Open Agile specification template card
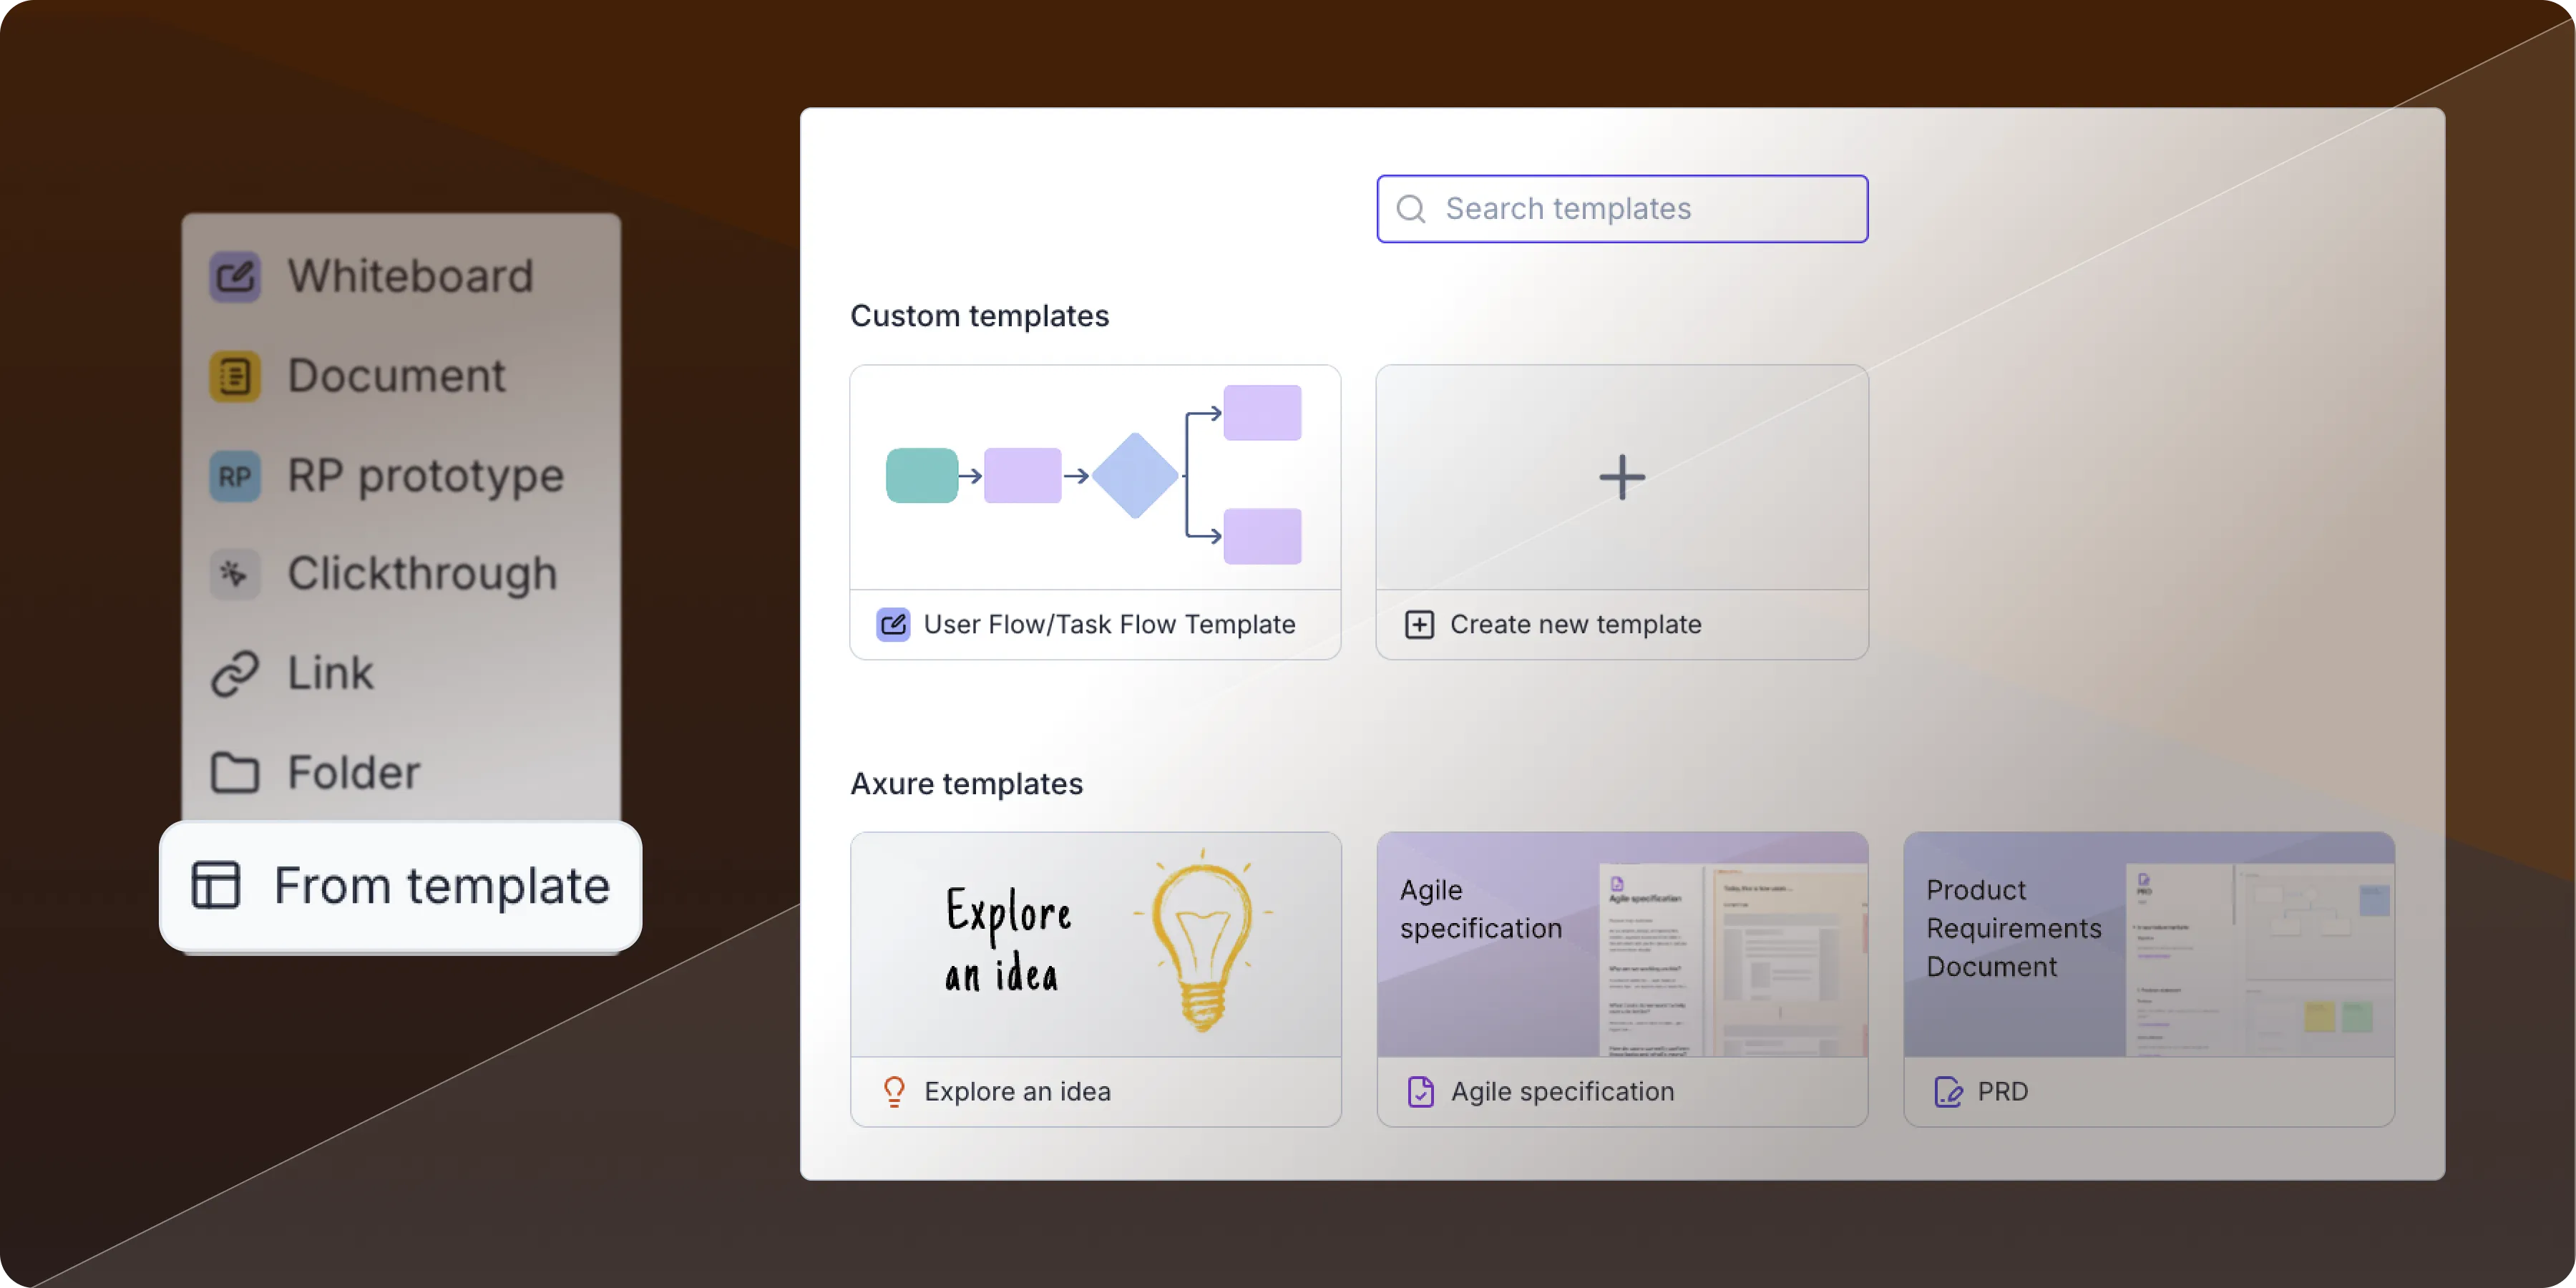 1621,945
